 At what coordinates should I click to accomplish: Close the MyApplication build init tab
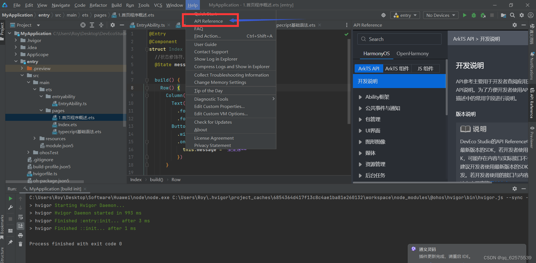pos(85,189)
